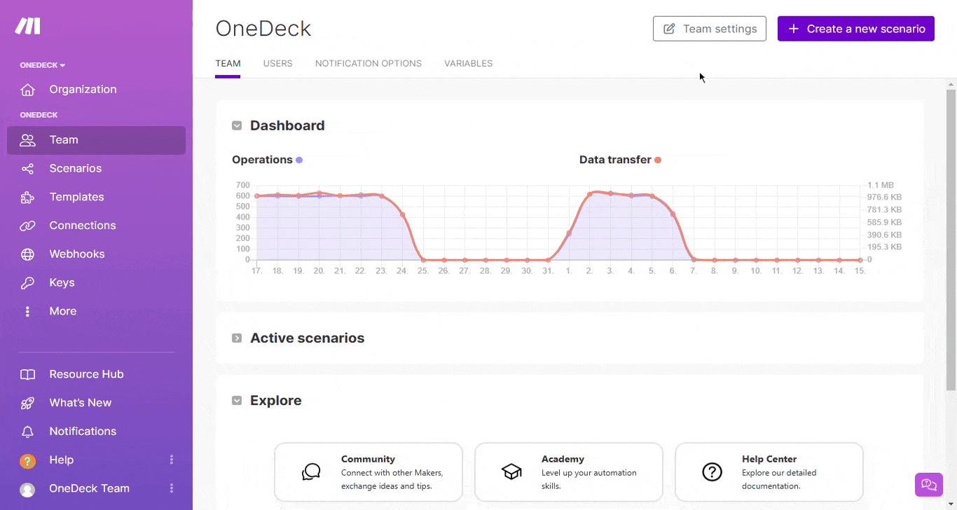The width and height of the screenshot is (957, 510).
Task: Click the Resource Hub book icon
Action: pos(27,375)
